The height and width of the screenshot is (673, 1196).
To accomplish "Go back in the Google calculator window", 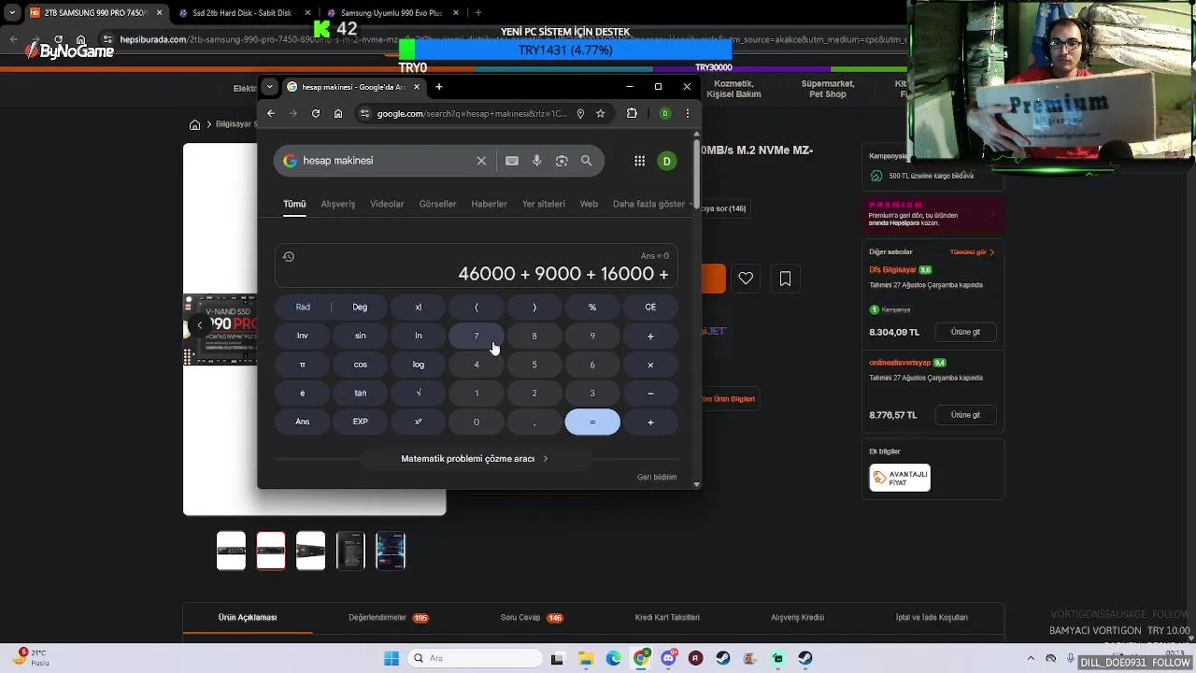I will (271, 113).
